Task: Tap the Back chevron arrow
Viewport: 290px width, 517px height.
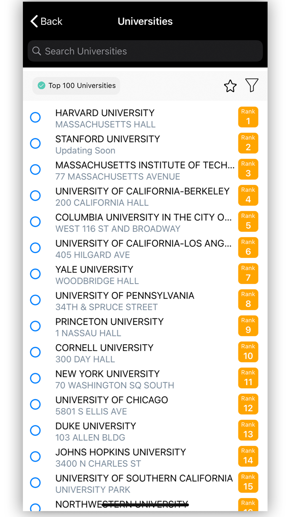Action: coord(34,21)
